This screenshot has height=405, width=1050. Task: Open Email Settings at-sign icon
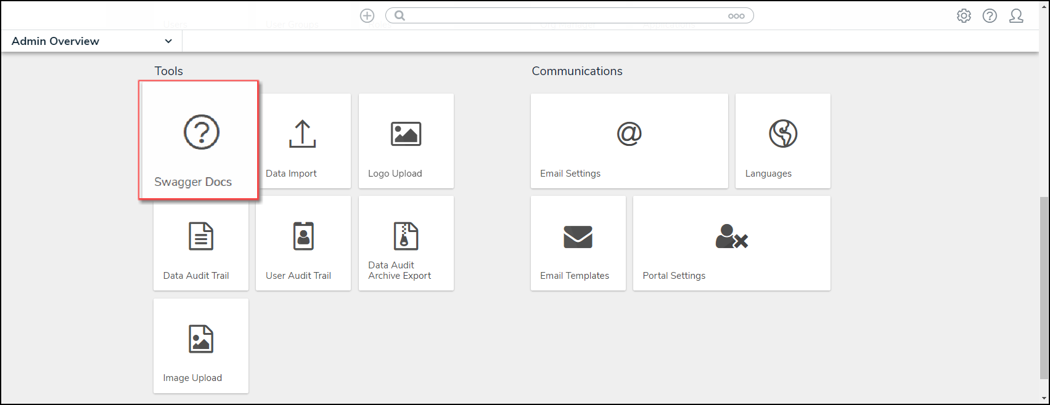point(629,134)
